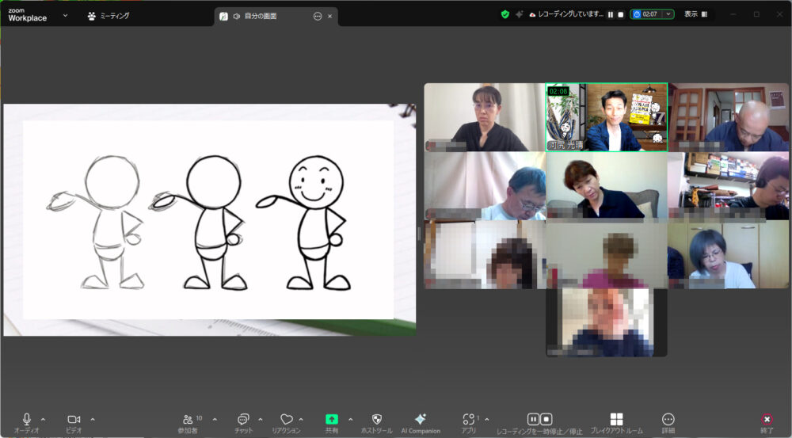The image size is (792, 438).
Task: Expand the audio options chevron
Action: click(43, 419)
